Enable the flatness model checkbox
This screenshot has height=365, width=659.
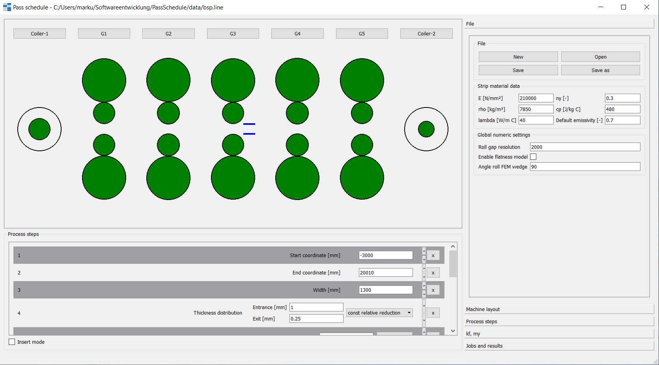[x=533, y=157]
